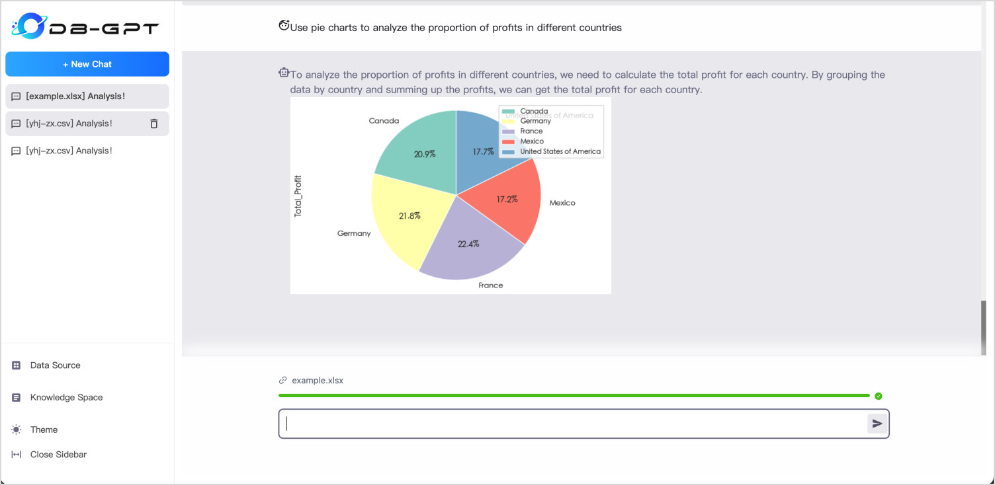Open the [example.xlsx] Analysis! conversation

[x=75, y=96]
